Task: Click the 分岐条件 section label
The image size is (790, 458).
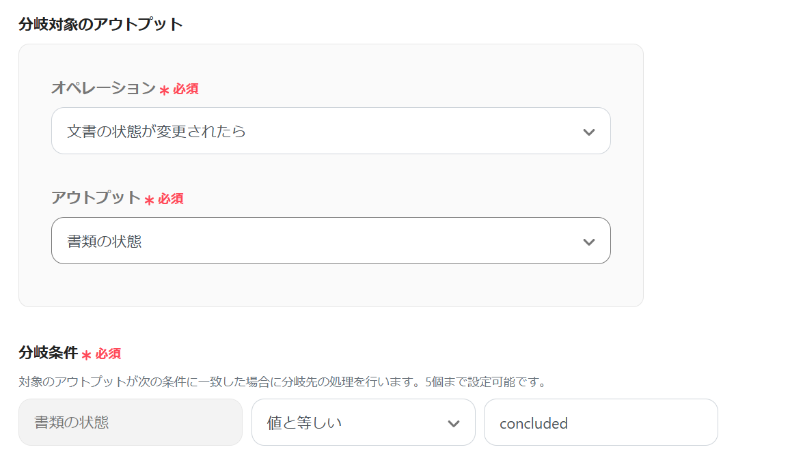Action: point(47,353)
